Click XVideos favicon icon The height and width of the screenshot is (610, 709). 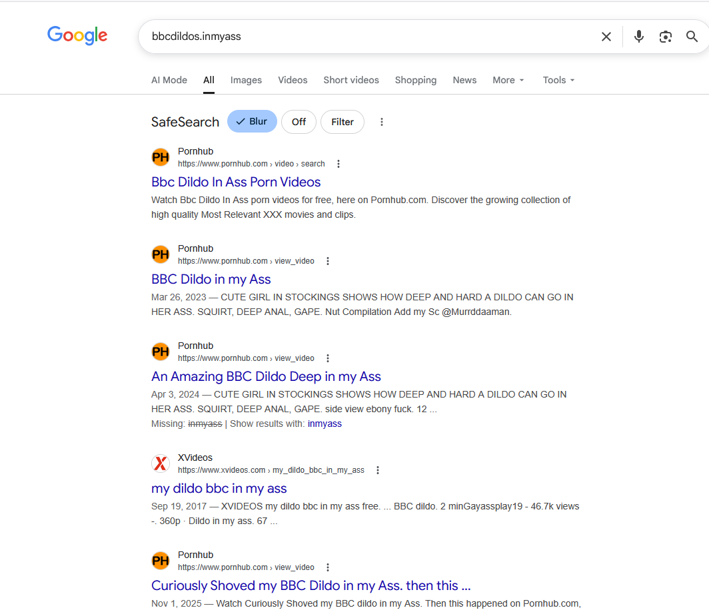click(x=161, y=463)
